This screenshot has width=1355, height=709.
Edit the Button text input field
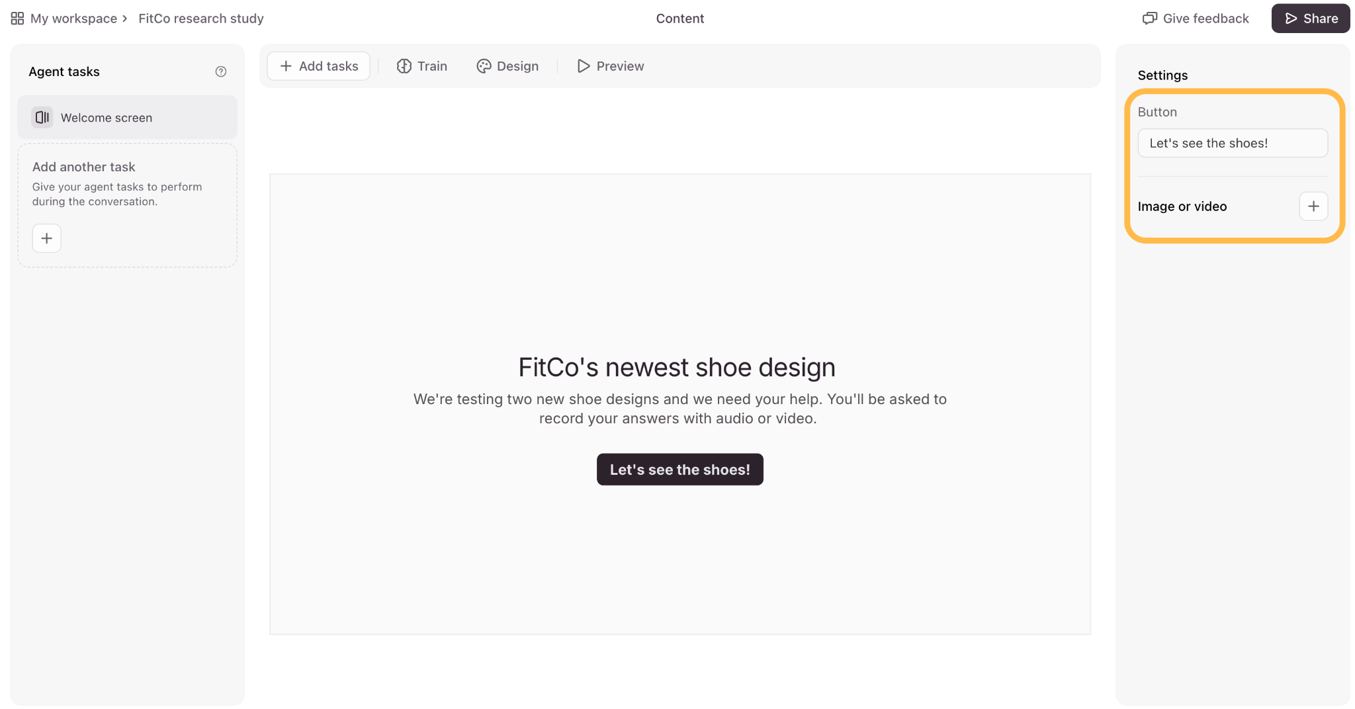click(1233, 143)
